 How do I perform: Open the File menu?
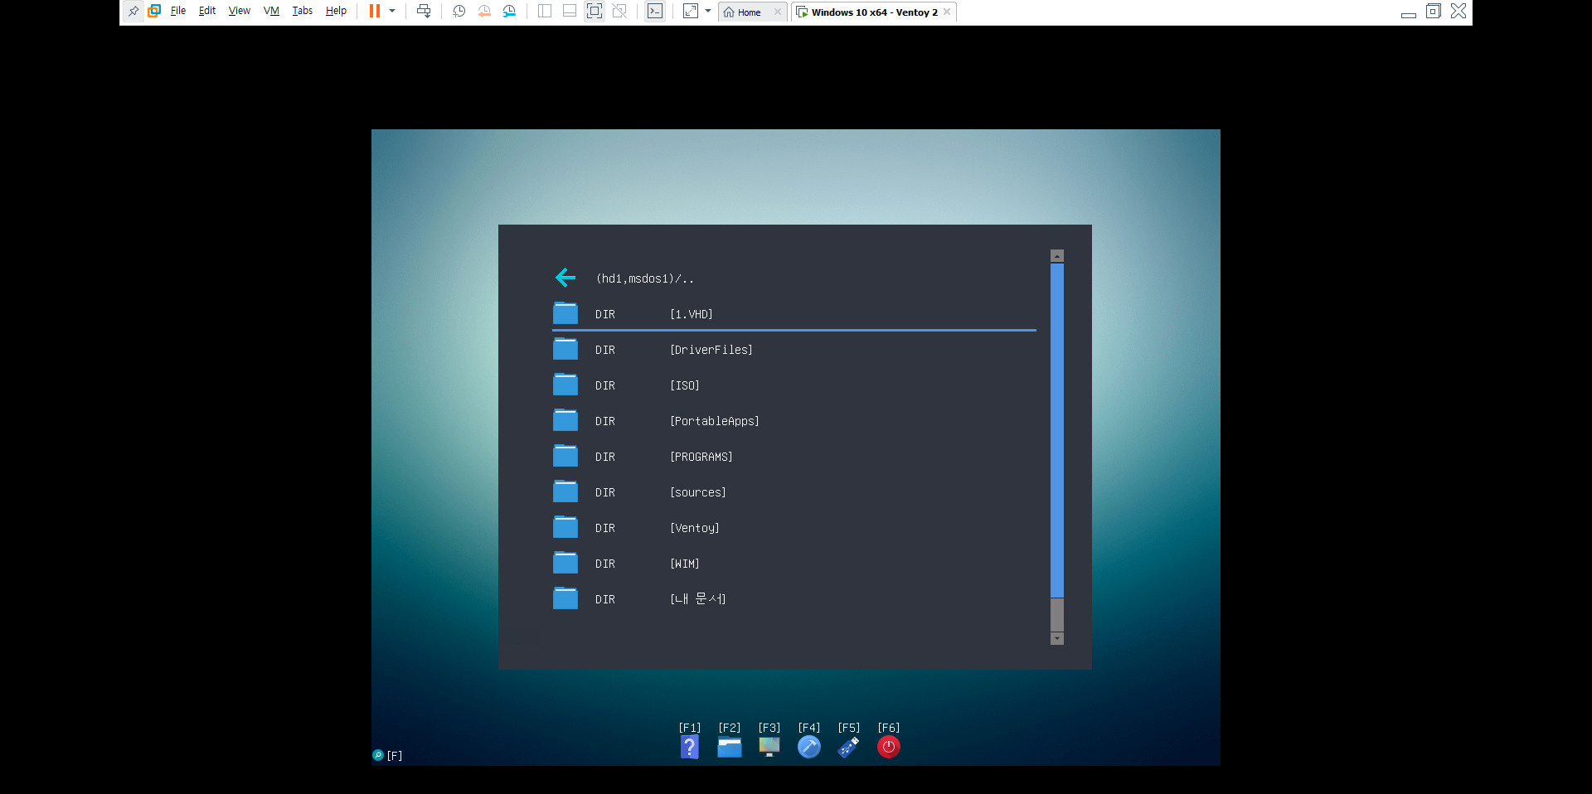click(x=178, y=12)
